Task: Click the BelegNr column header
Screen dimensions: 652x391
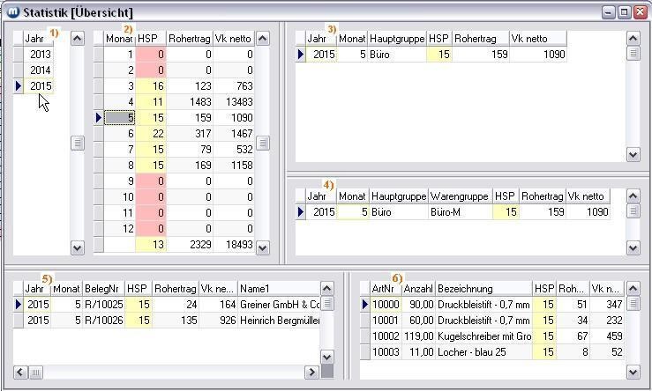Action: (103, 288)
